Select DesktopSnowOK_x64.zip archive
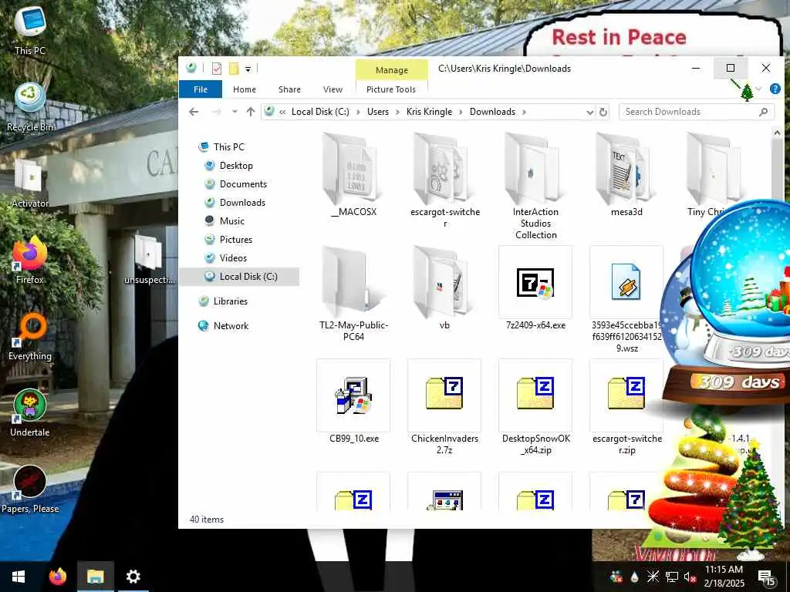The width and height of the screenshot is (790, 592). pos(535,407)
